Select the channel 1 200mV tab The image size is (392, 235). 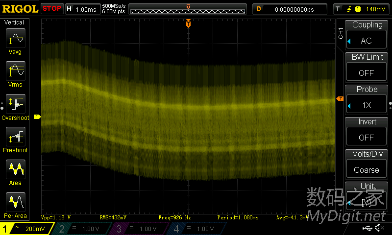click(27, 229)
